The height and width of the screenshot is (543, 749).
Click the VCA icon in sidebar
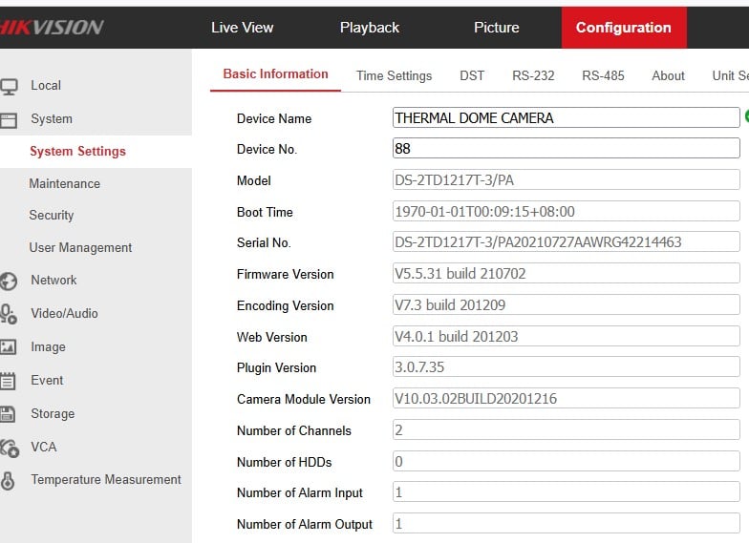pyautogui.click(x=9, y=448)
